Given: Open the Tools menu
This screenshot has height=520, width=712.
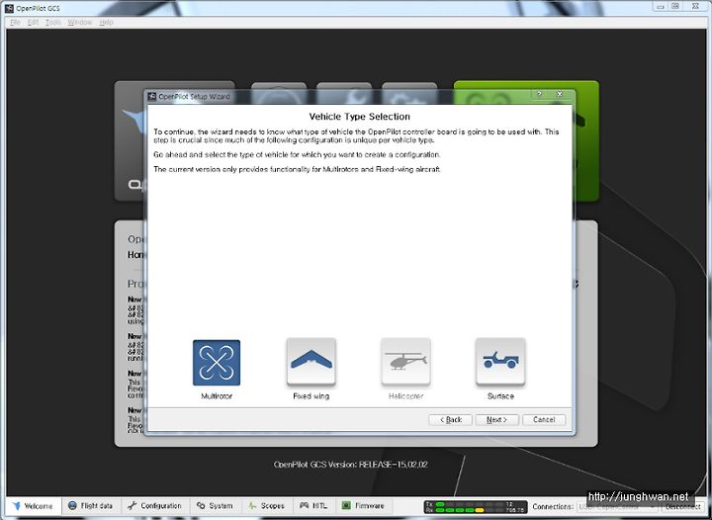Looking at the screenshot, I should point(52,22).
